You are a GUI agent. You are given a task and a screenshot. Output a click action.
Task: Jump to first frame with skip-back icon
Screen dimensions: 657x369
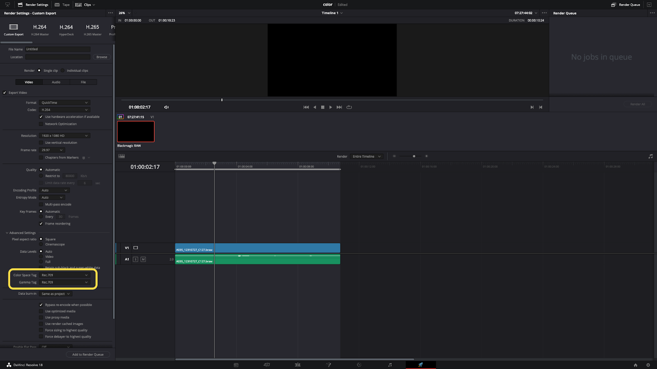[x=306, y=107]
